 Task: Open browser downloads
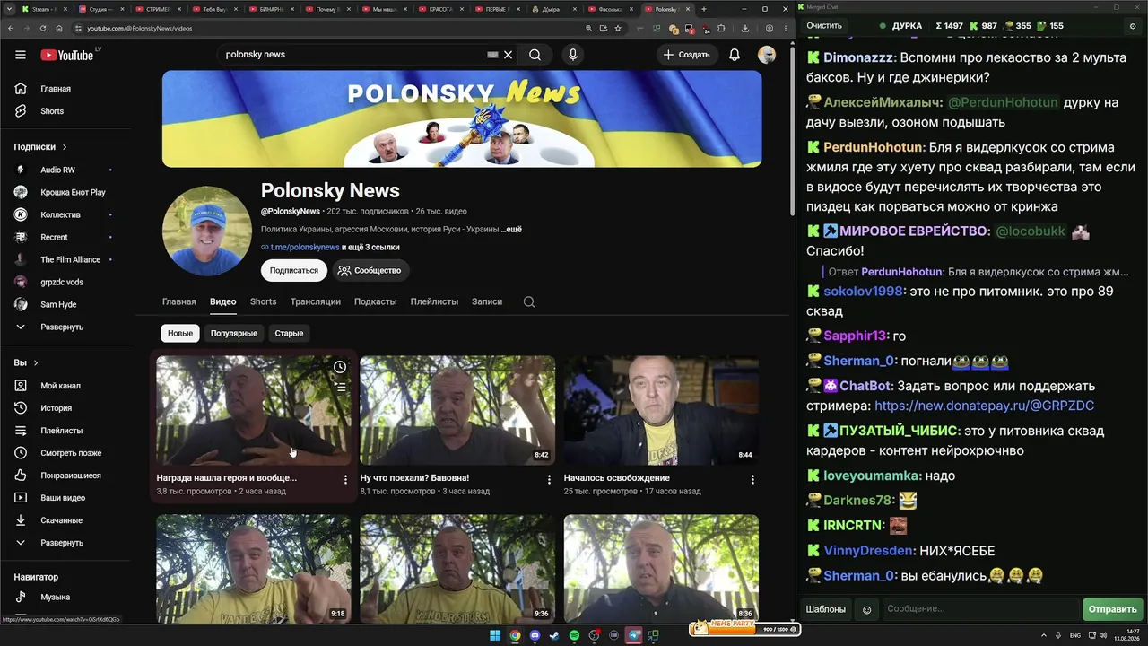pos(744,28)
